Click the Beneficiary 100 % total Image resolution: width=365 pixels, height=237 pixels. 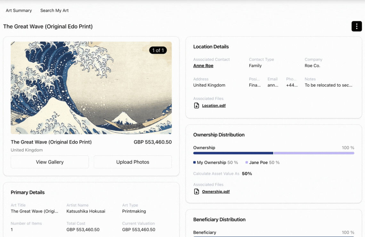[348, 233]
